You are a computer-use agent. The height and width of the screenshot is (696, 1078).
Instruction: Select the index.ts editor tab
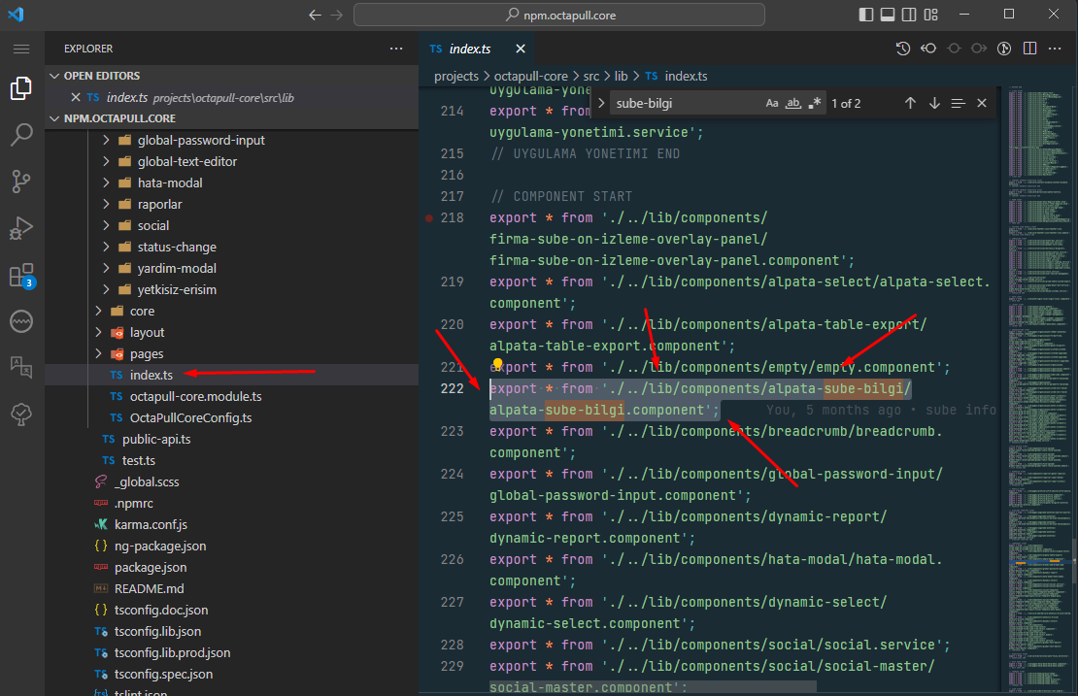pos(470,49)
